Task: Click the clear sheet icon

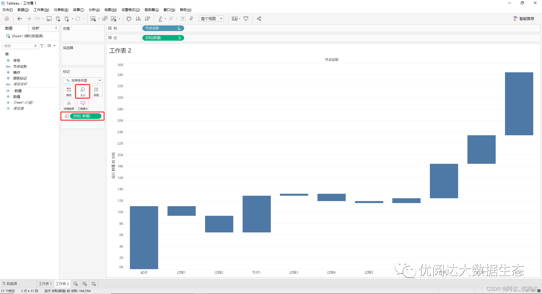Action: (114, 19)
